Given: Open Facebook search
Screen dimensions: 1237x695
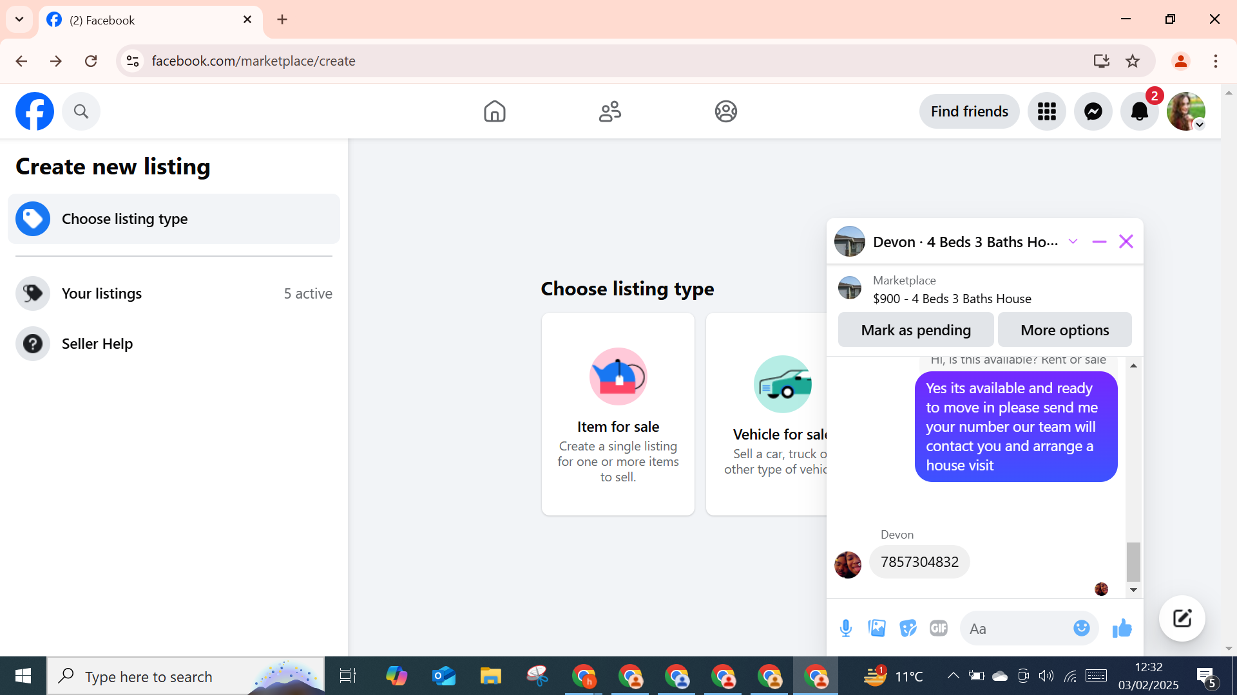Looking at the screenshot, I should (x=81, y=111).
